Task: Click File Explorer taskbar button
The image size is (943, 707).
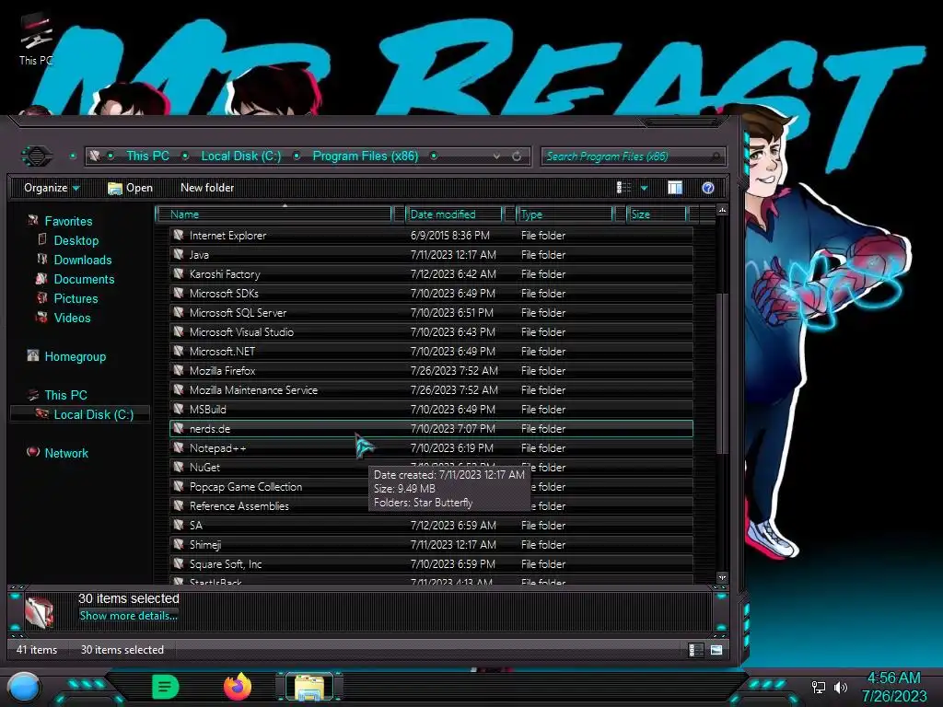Action: click(309, 687)
